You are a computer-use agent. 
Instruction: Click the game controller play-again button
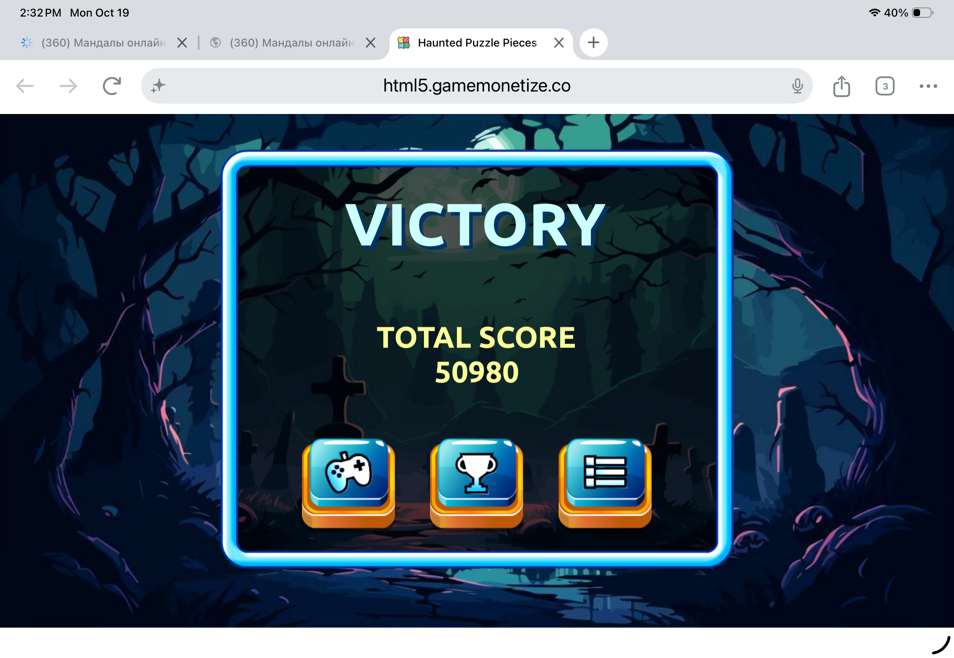click(x=348, y=483)
